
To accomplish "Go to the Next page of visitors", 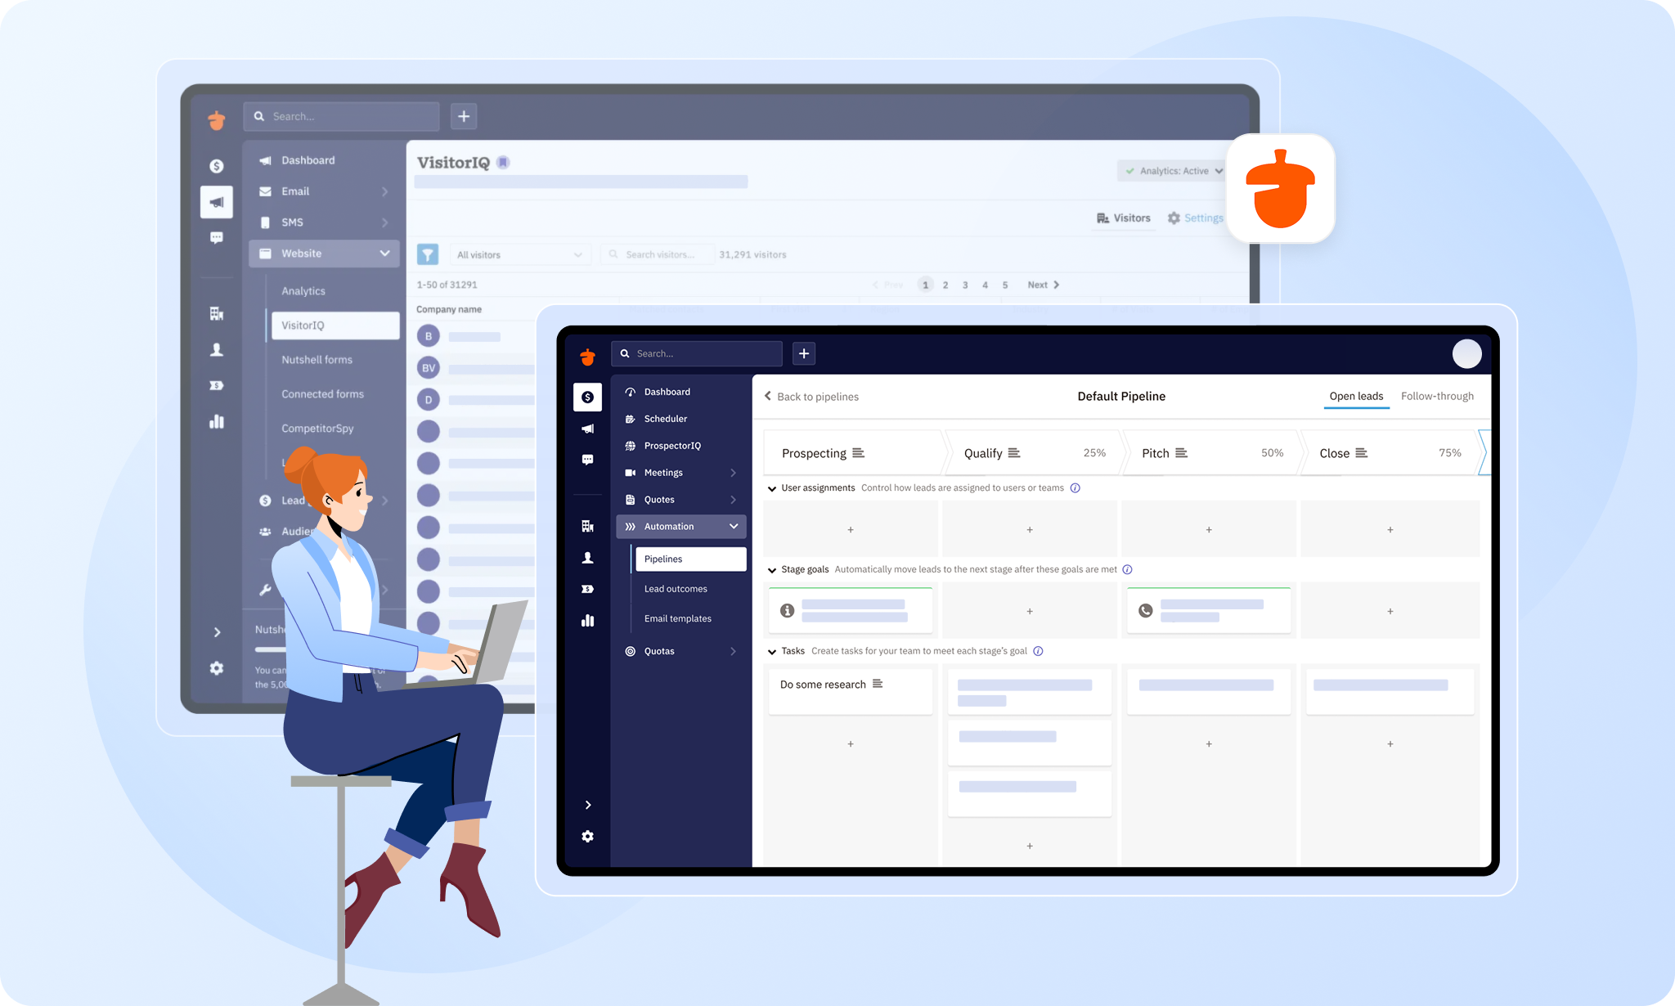I will pyautogui.click(x=1044, y=285).
